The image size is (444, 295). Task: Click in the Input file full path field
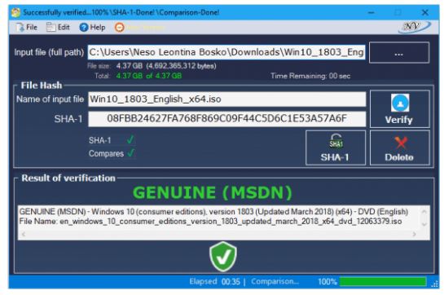point(226,52)
